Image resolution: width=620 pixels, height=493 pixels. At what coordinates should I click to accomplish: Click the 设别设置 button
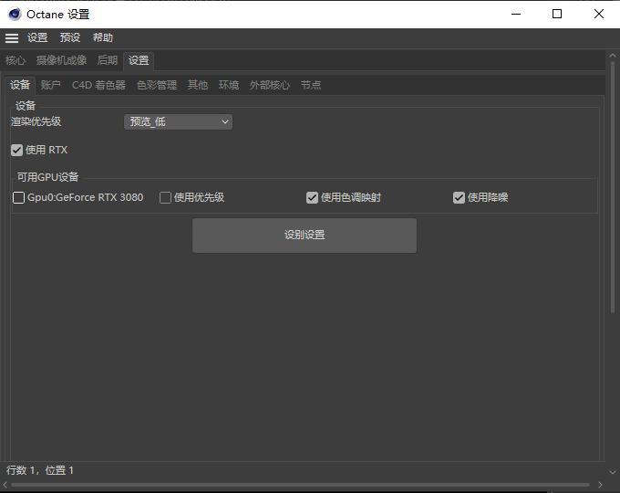tap(305, 236)
